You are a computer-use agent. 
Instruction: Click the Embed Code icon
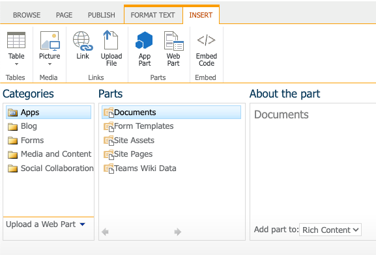[206, 40]
